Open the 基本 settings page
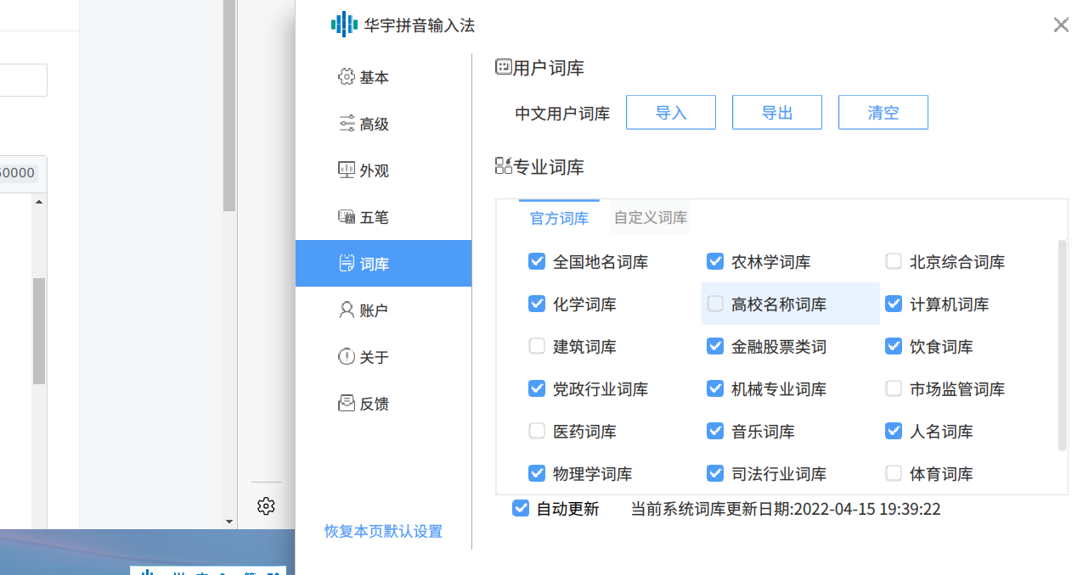1083x575 pixels. [x=383, y=77]
